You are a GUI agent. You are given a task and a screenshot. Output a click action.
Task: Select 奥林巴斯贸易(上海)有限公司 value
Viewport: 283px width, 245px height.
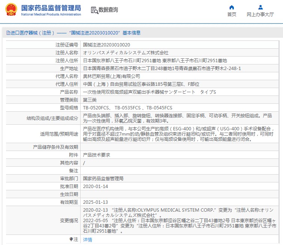112,76
